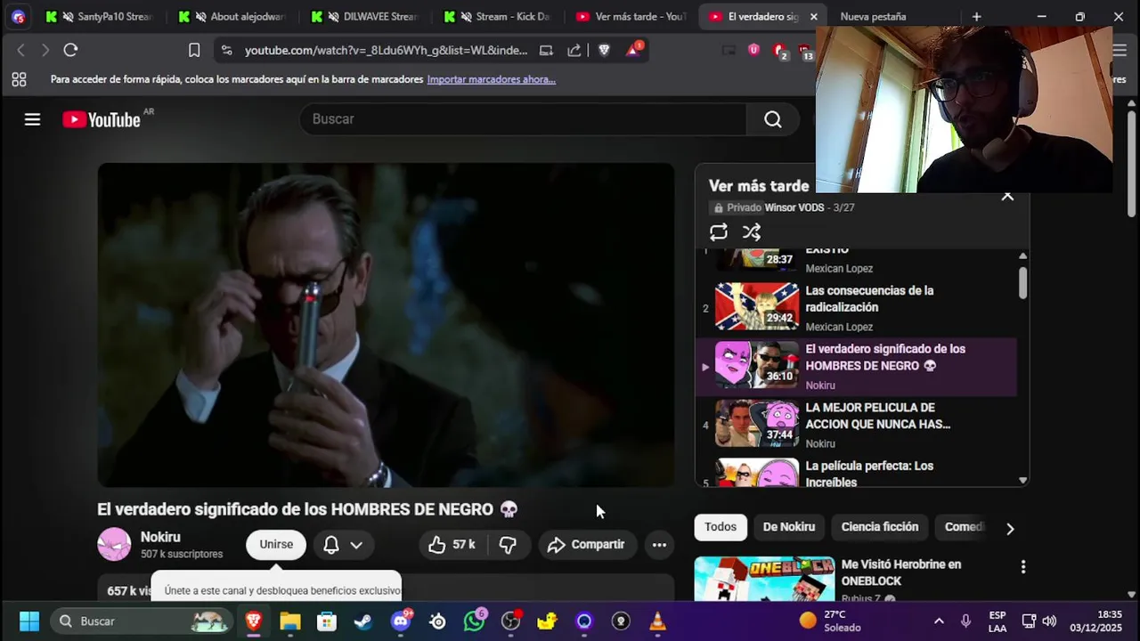This screenshot has height=641, width=1140.
Task: Like the video with 57 k
Action: coord(452,545)
